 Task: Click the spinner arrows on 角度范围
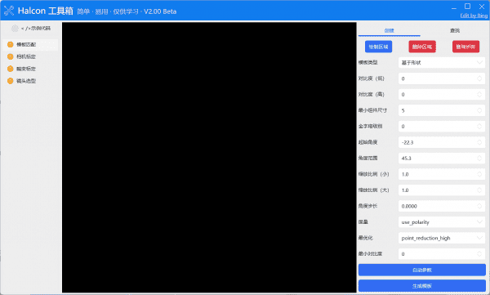[479, 159]
